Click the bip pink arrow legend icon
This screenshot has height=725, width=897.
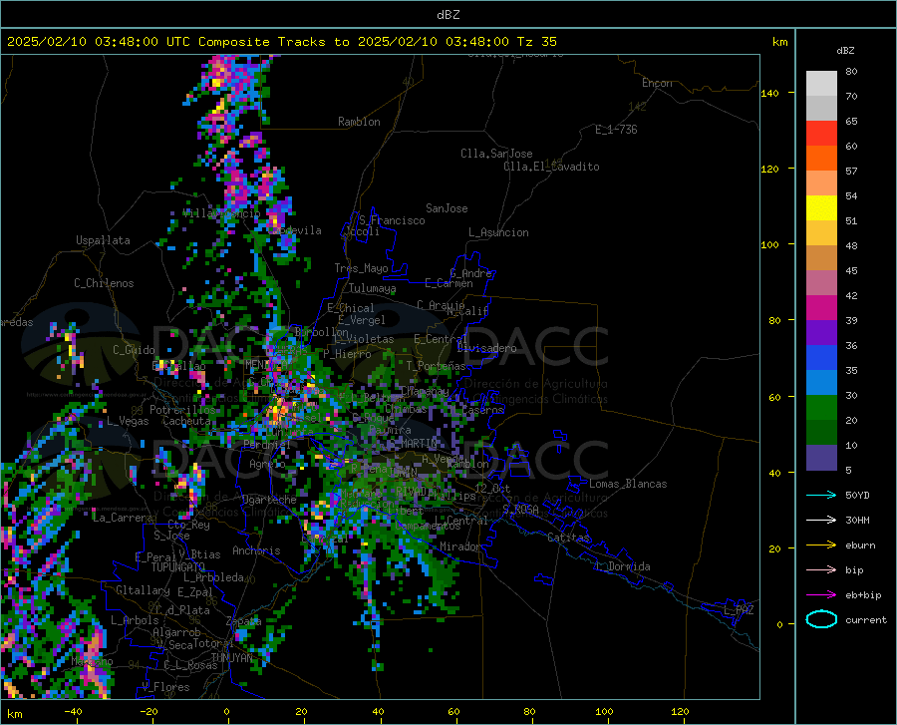click(821, 569)
